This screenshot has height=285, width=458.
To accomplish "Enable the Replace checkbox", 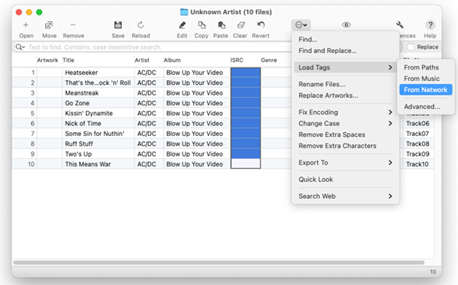I will (x=411, y=47).
